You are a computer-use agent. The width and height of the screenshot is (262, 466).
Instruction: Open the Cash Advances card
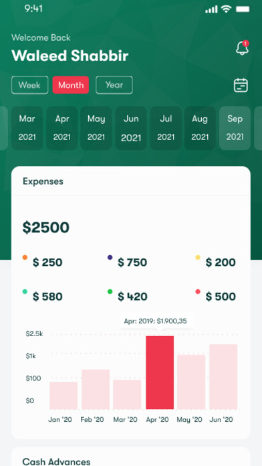(131, 457)
